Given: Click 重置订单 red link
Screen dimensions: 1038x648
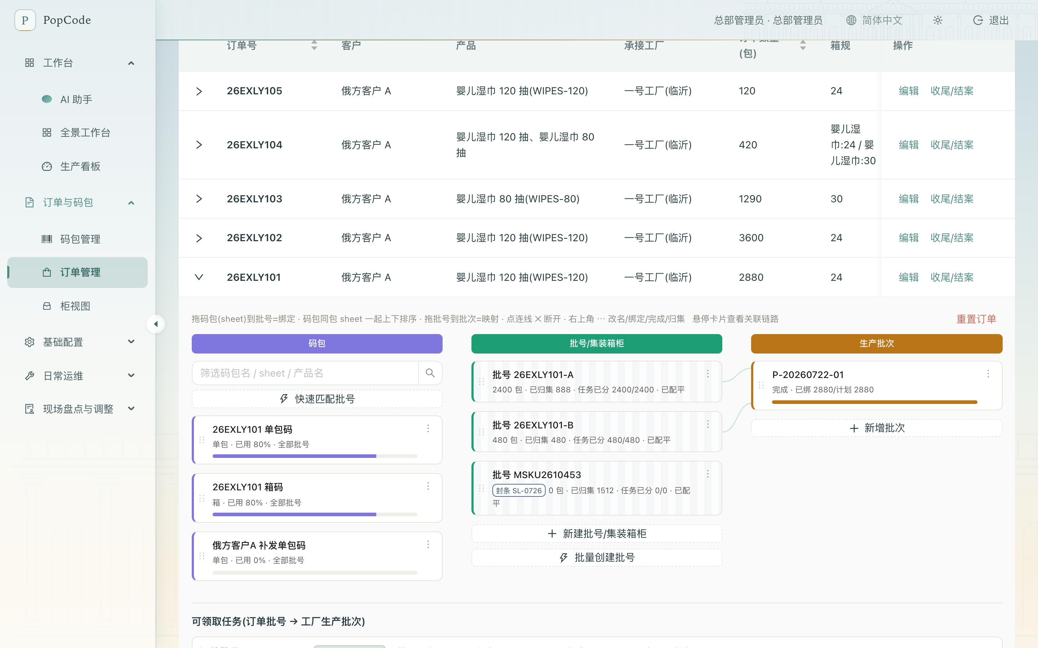Looking at the screenshot, I should pyautogui.click(x=976, y=319).
